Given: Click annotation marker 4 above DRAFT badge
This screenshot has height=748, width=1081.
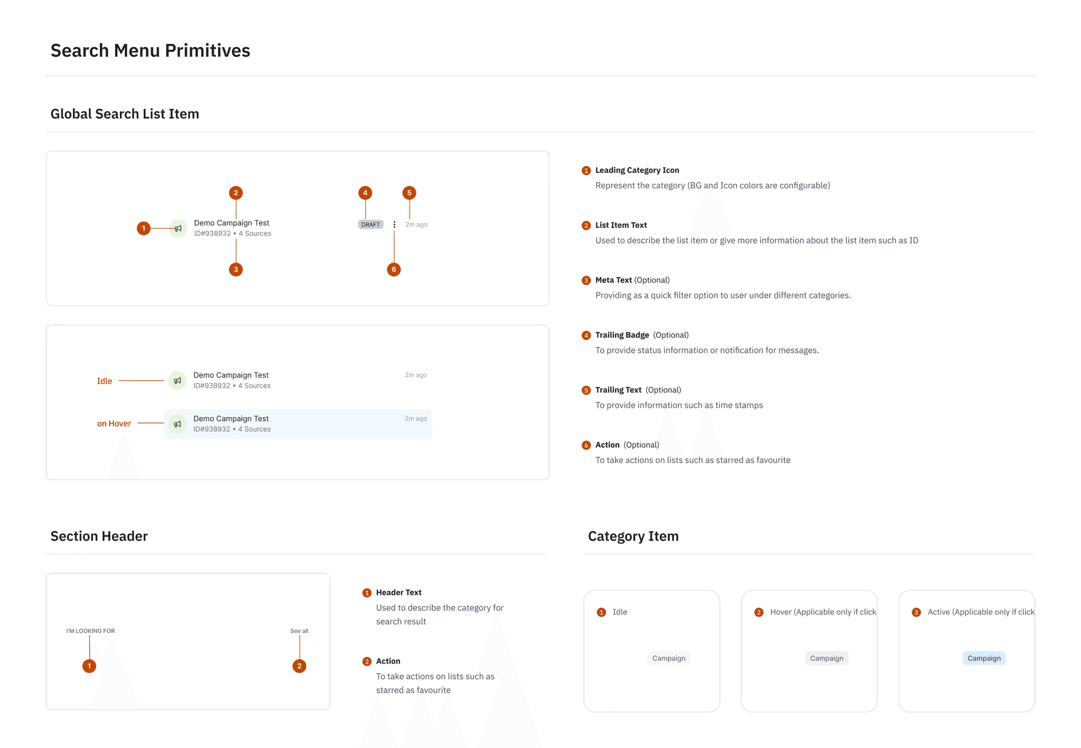Looking at the screenshot, I should coord(365,193).
